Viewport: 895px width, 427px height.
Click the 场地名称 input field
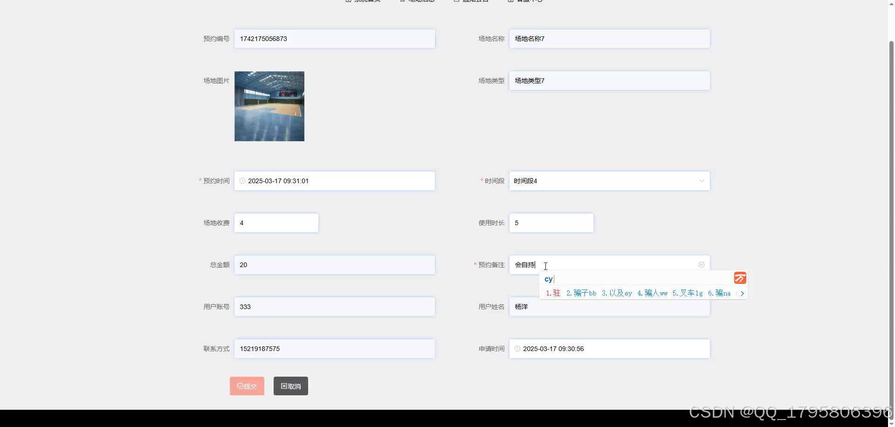click(x=609, y=39)
